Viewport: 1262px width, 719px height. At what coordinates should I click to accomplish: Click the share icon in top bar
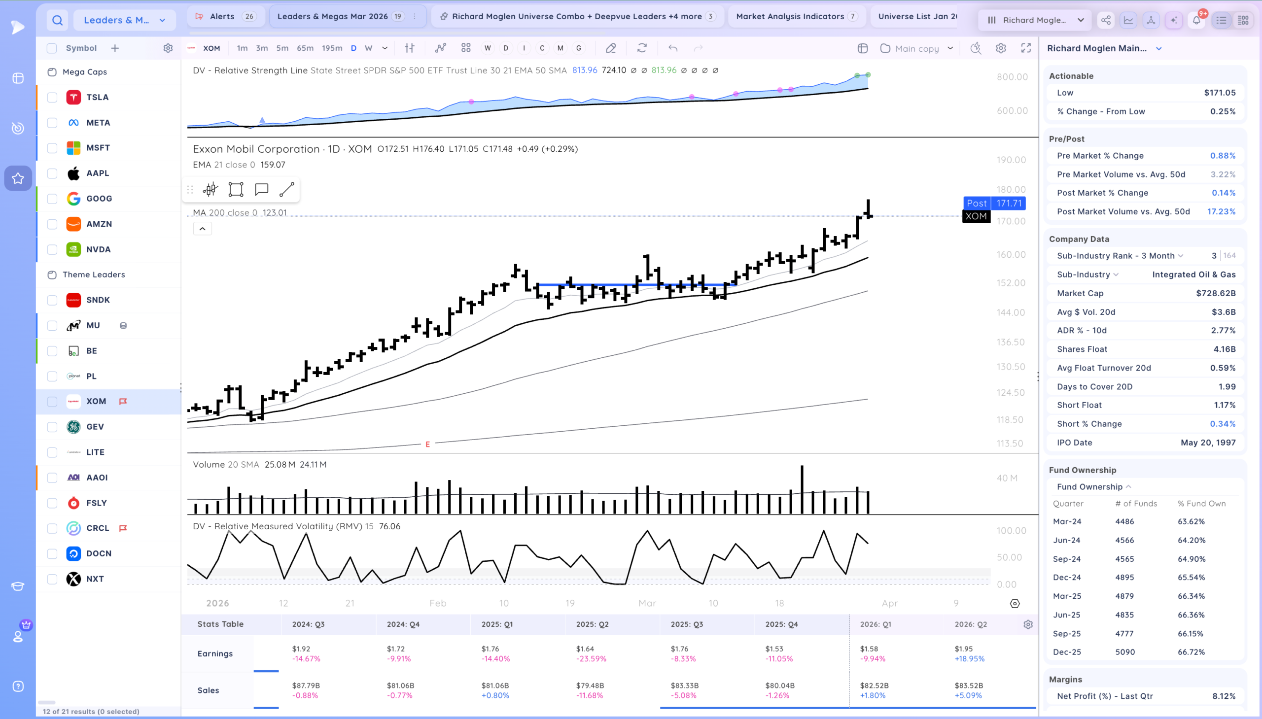pos(1106,20)
